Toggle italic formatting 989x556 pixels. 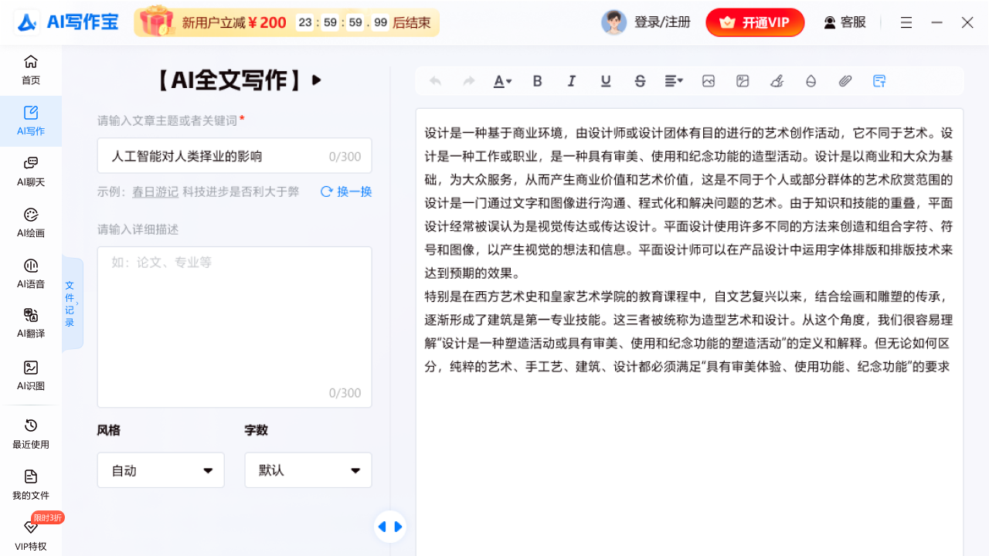pos(571,80)
